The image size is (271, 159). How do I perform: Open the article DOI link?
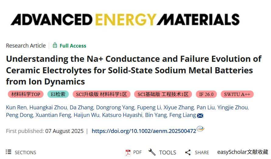click(x=144, y=131)
